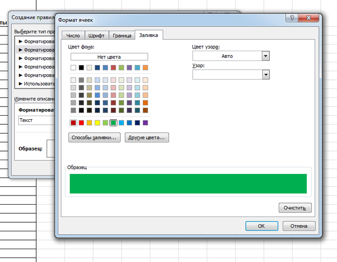Click the Нет цвета button
This screenshot has width=337, height=262.
point(109,57)
